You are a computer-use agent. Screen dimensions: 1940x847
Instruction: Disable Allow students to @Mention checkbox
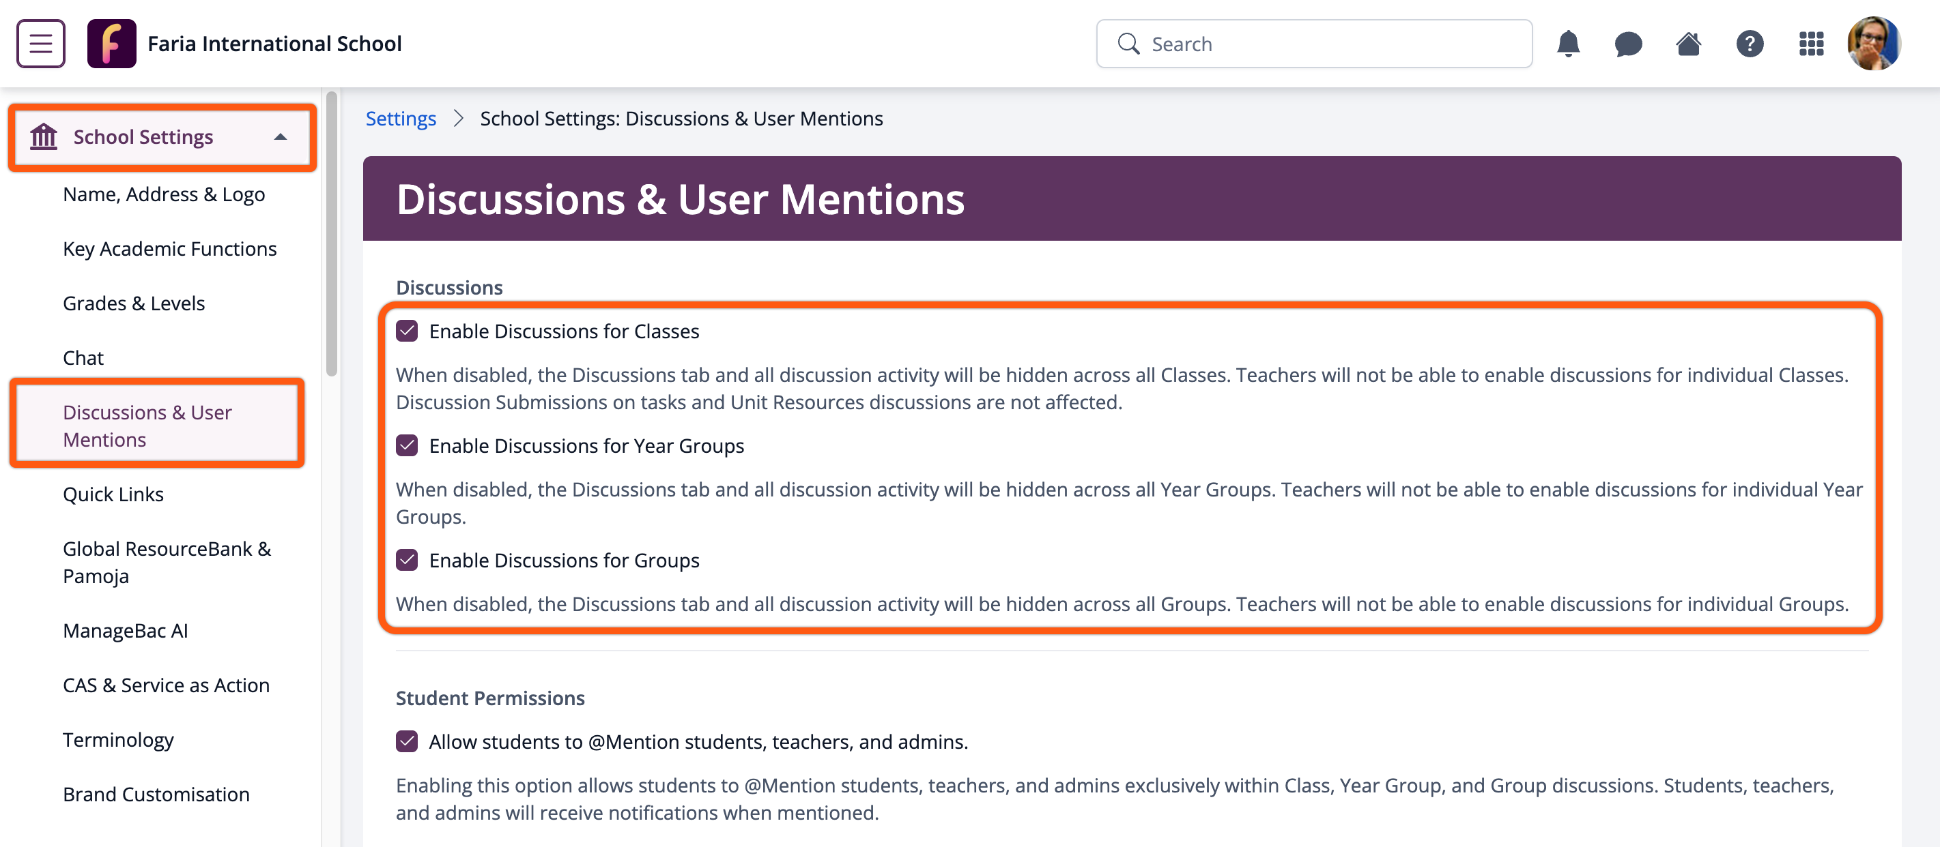click(407, 742)
